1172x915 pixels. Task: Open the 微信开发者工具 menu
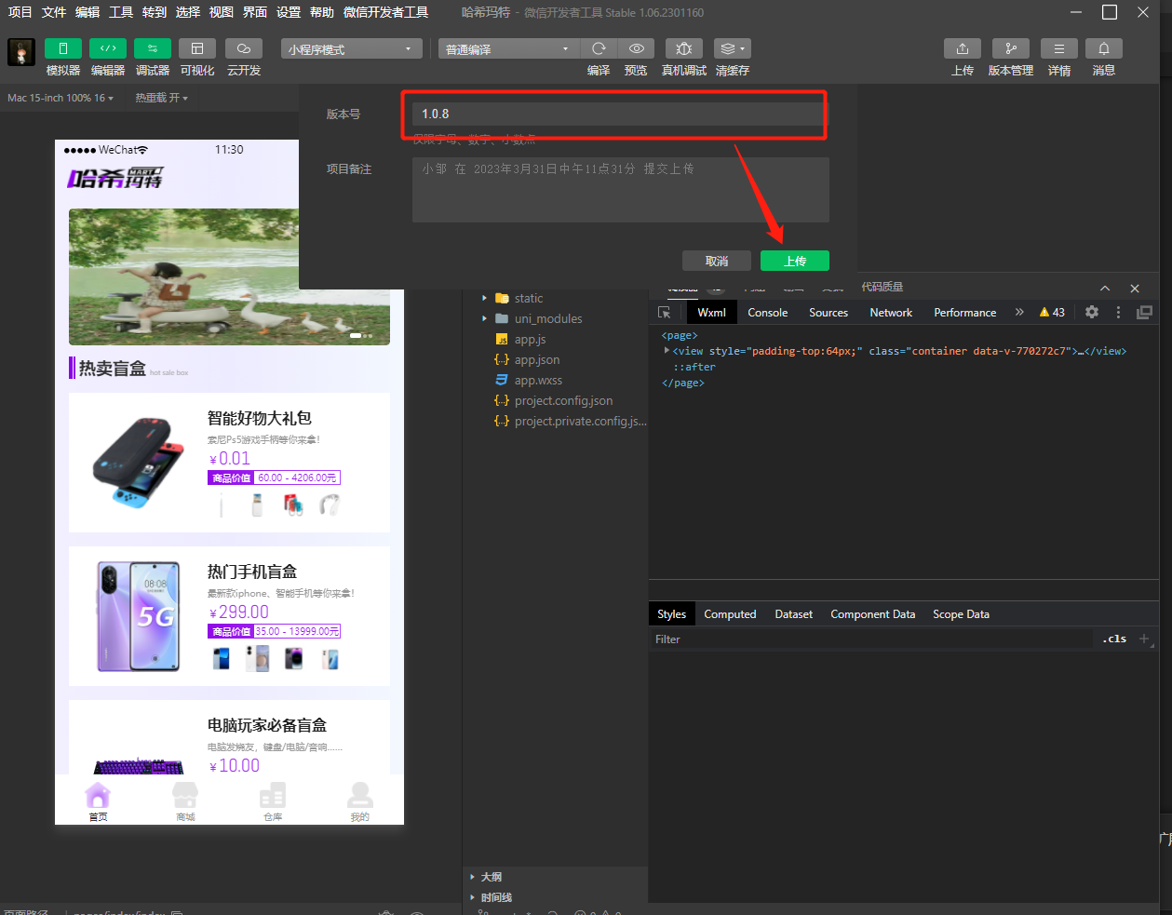click(x=386, y=12)
